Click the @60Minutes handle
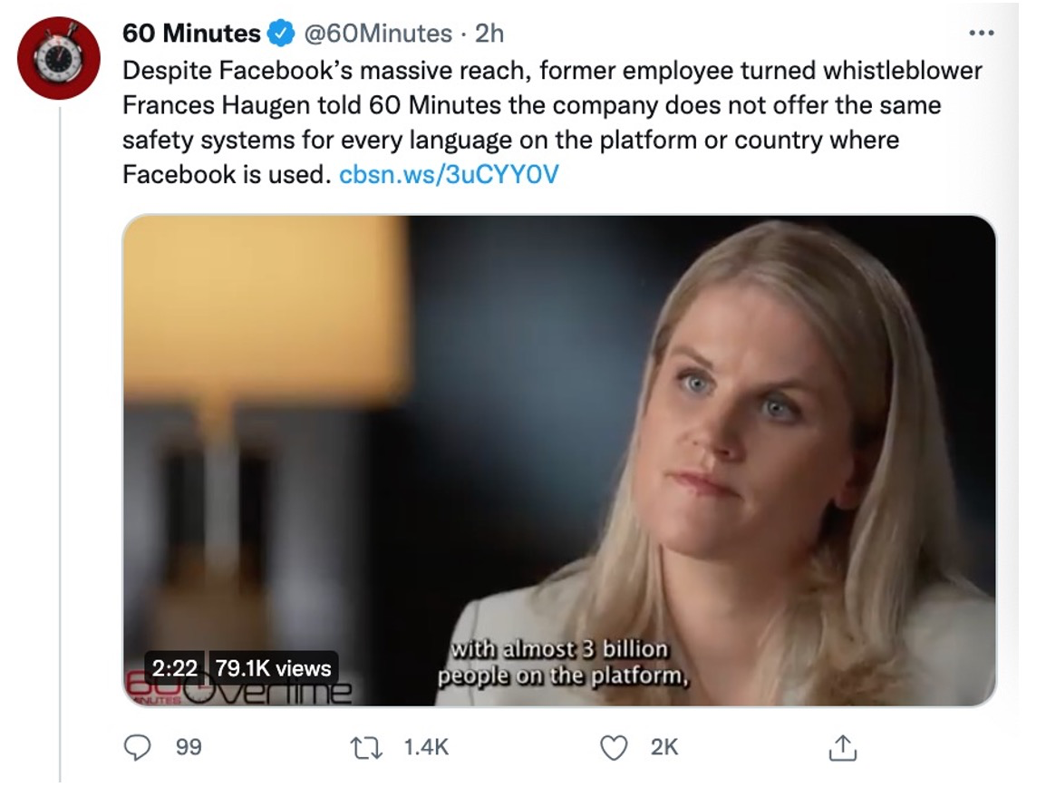Image resolution: width=1046 pixels, height=787 pixels. point(377,34)
